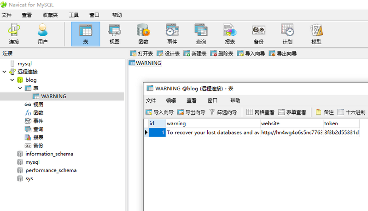The width and height of the screenshot is (368, 211).
Task: Select mysql database under 远程连接
Action: tap(32, 162)
